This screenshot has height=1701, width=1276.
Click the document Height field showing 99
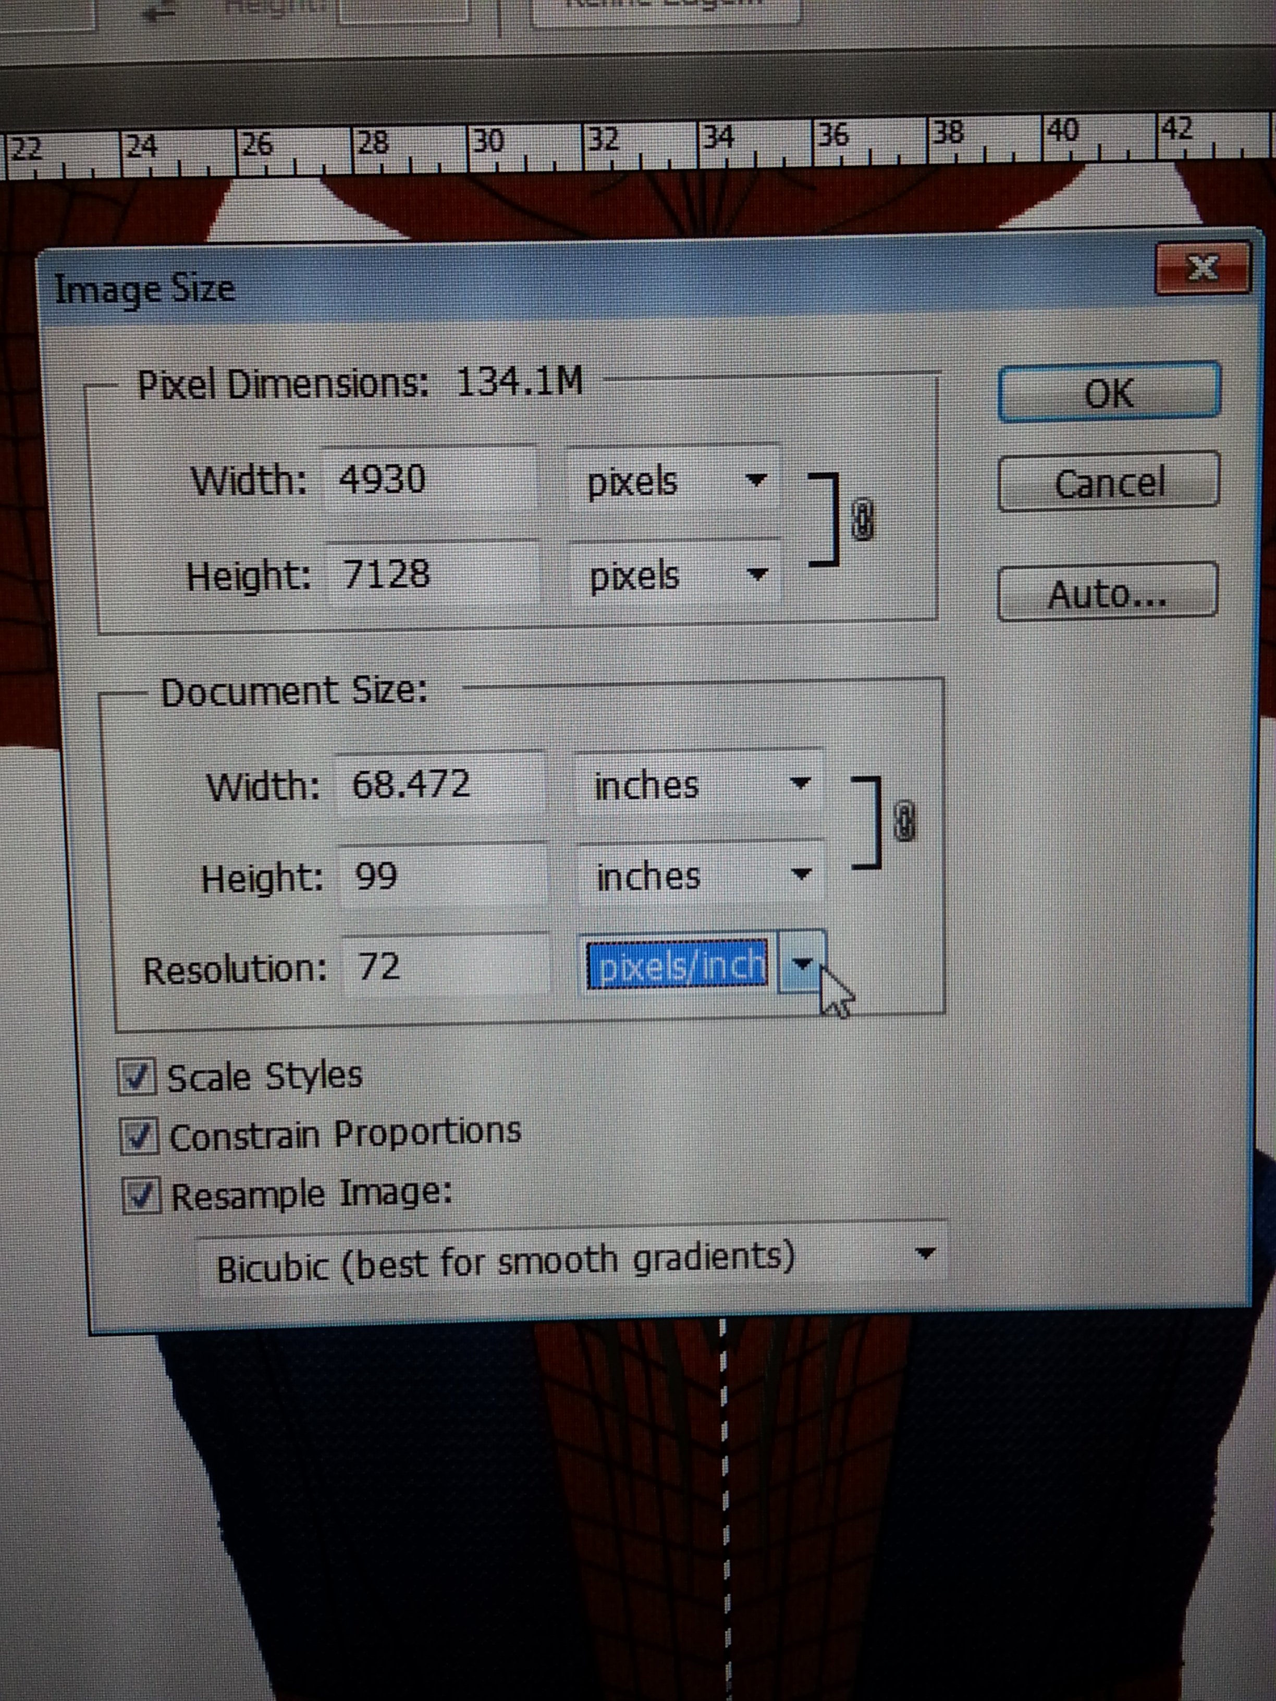[x=444, y=875]
